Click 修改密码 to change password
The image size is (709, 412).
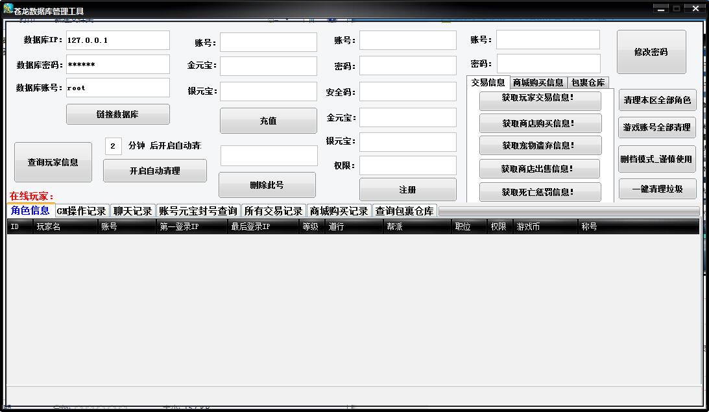[651, 52]
